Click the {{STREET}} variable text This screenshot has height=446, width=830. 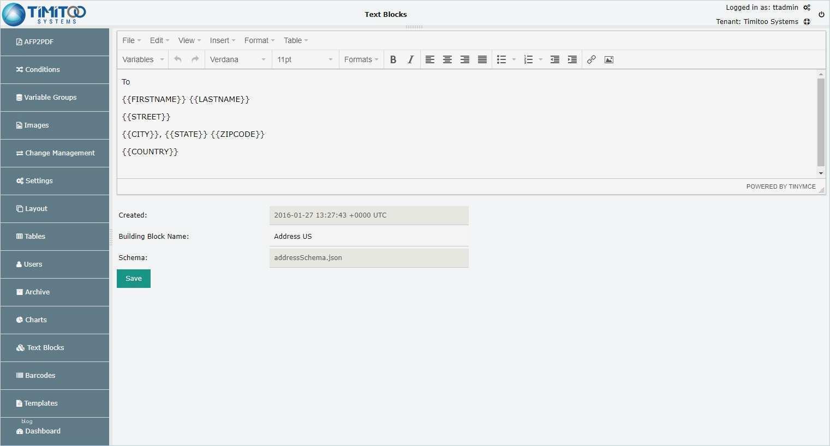(146, 117)
